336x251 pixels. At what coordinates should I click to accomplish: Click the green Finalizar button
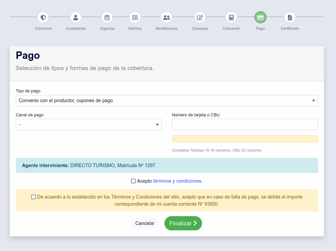(x=183, y=223)
